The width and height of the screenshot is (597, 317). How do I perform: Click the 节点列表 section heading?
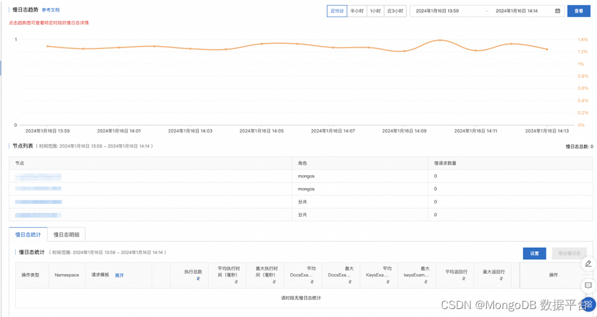coord(23,146)
